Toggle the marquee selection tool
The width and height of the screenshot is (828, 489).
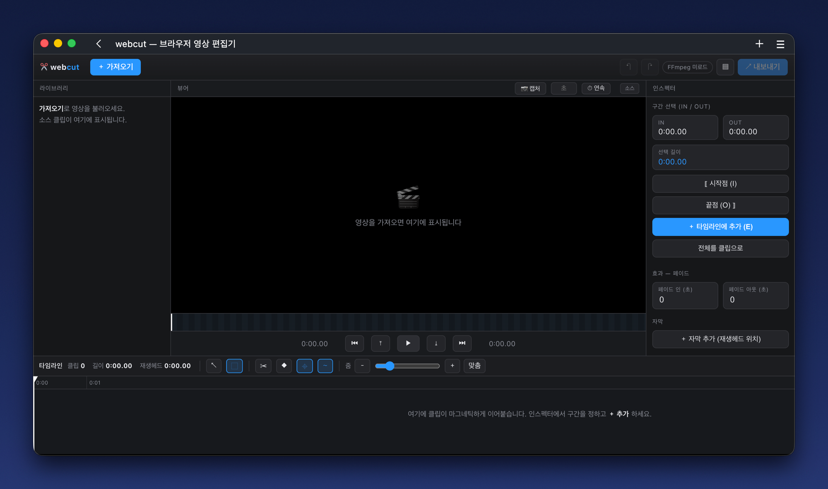pyautogui.click(x=234, y=366)
